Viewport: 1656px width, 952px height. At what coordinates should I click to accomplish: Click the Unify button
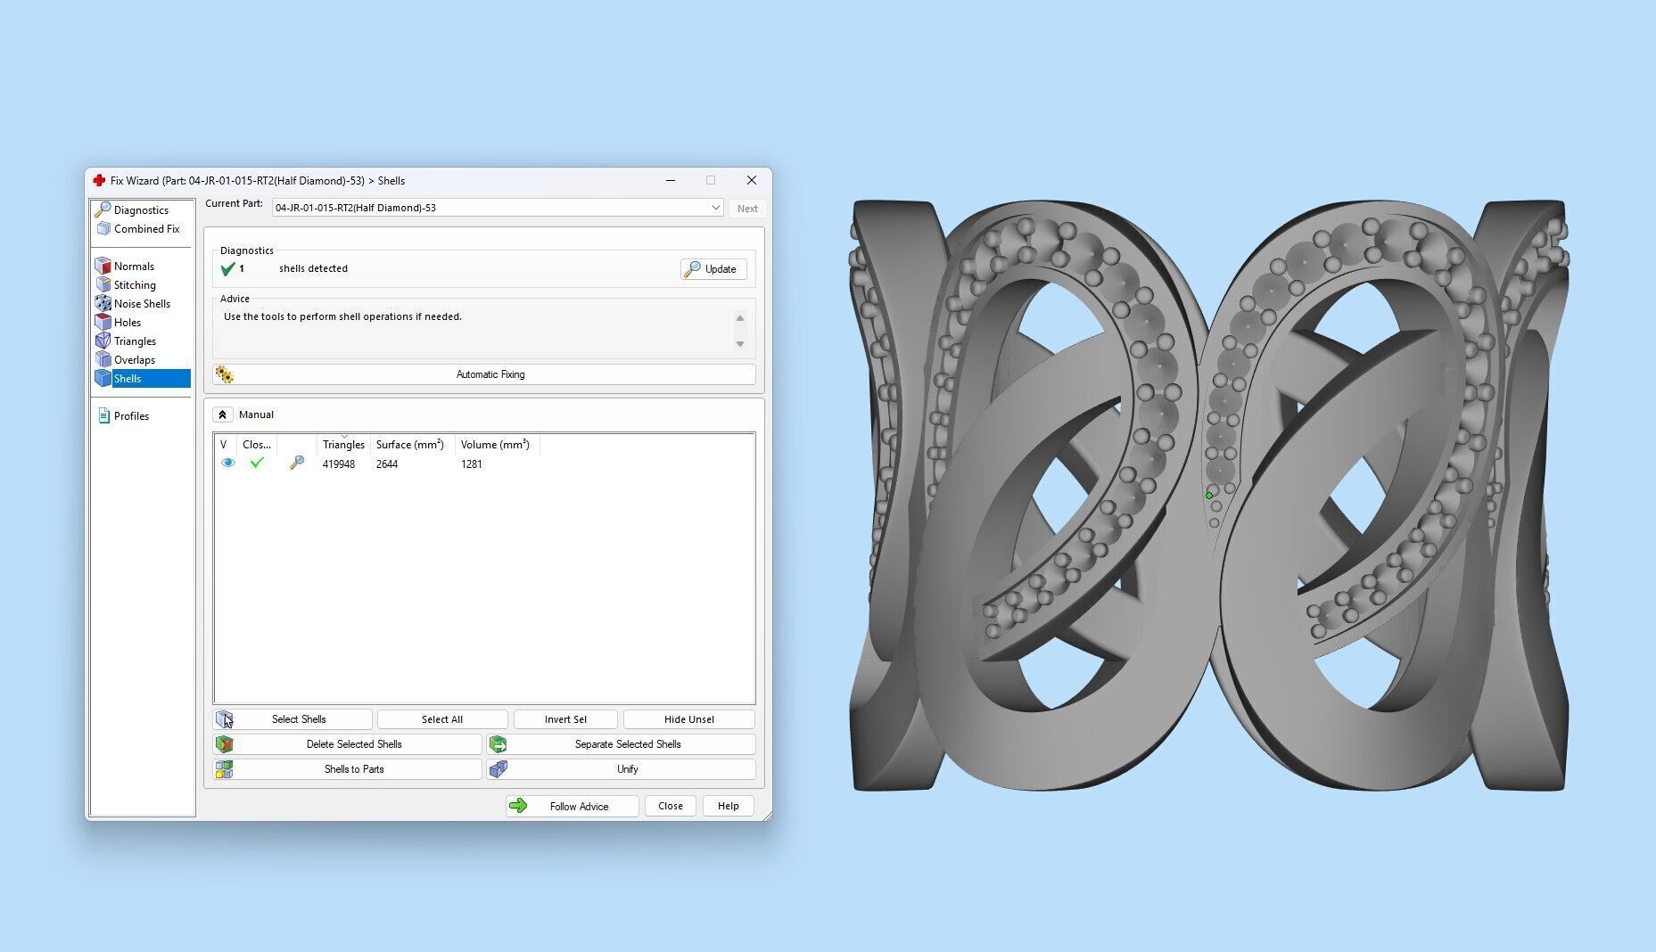(622, 769)
